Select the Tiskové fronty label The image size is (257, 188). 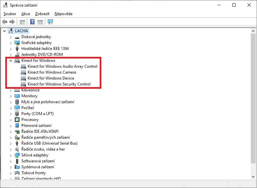click(x=34, y=173)
